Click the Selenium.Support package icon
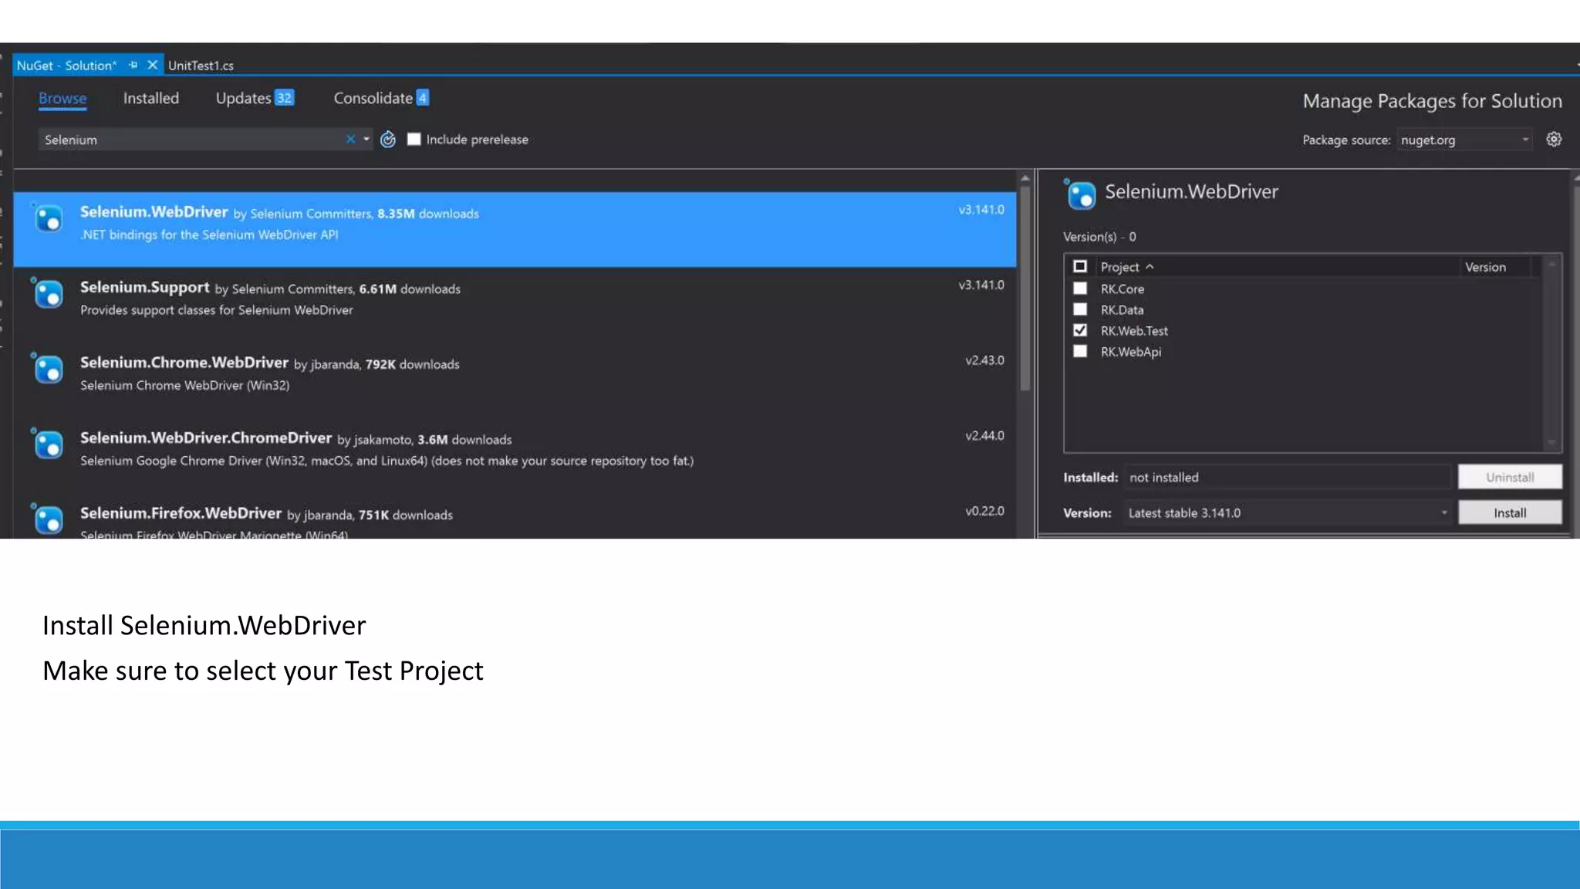This screenshot has height=889, width=1580. (48, 293)
